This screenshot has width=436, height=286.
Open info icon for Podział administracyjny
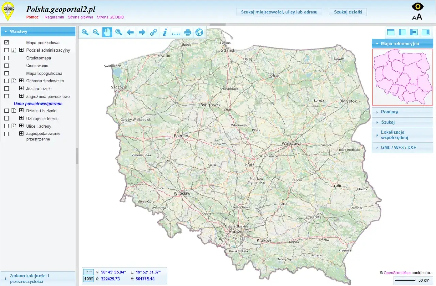[14, 50]
